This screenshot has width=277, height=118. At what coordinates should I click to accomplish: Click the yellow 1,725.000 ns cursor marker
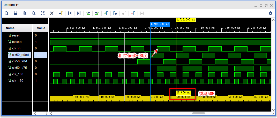186,20
